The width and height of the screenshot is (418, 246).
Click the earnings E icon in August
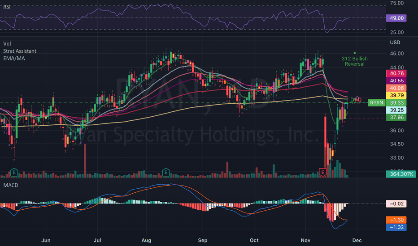coord(166,173)
